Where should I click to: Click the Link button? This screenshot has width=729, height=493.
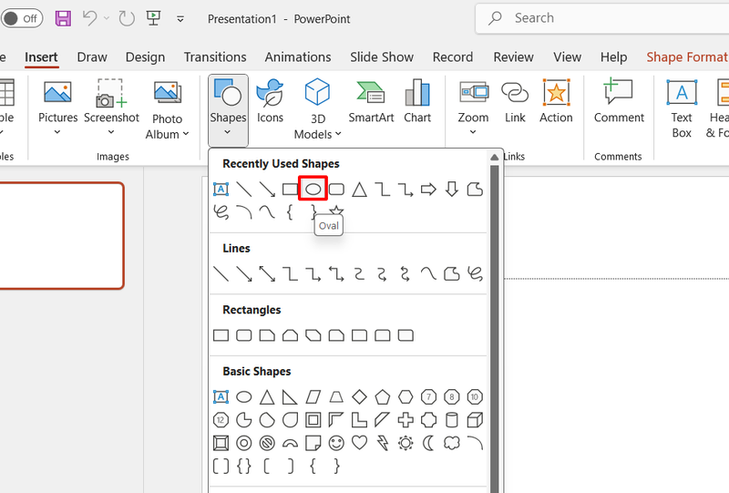(x=515, y=102)
